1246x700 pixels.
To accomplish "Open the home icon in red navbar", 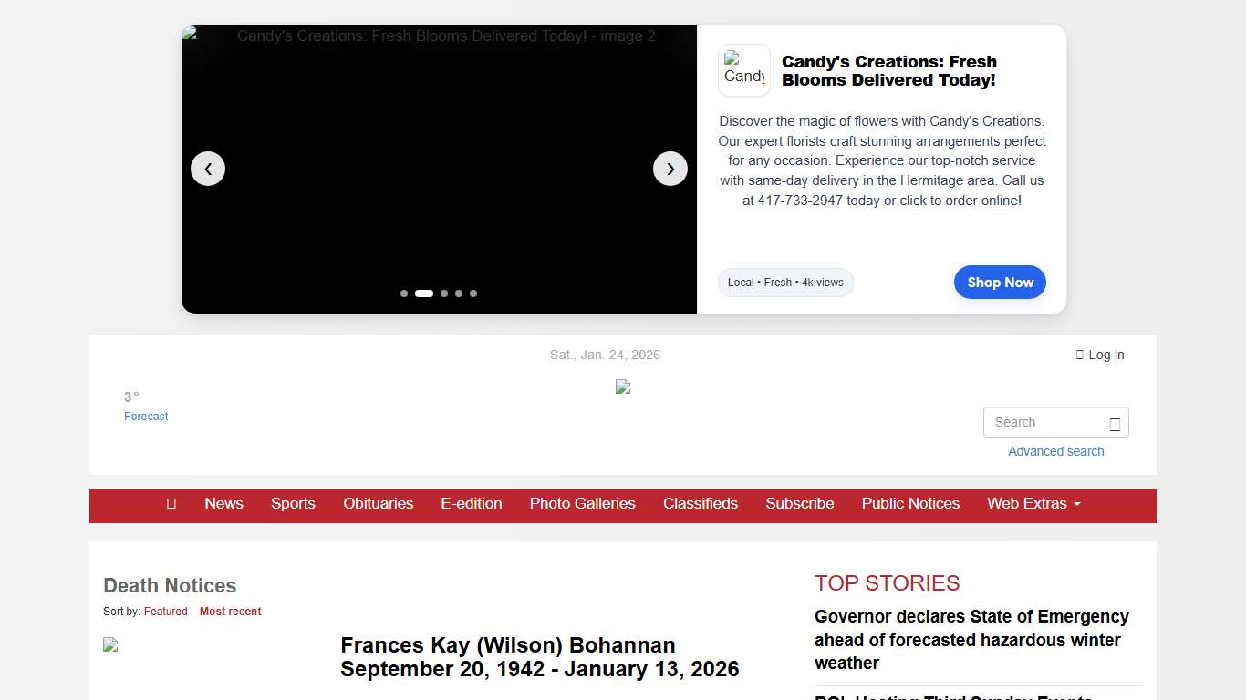I will [171, 504].
